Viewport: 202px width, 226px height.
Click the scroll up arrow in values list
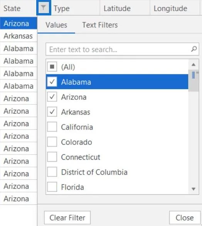point(194,64)
